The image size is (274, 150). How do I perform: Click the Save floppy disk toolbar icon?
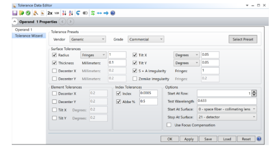(x=15, y=13)
